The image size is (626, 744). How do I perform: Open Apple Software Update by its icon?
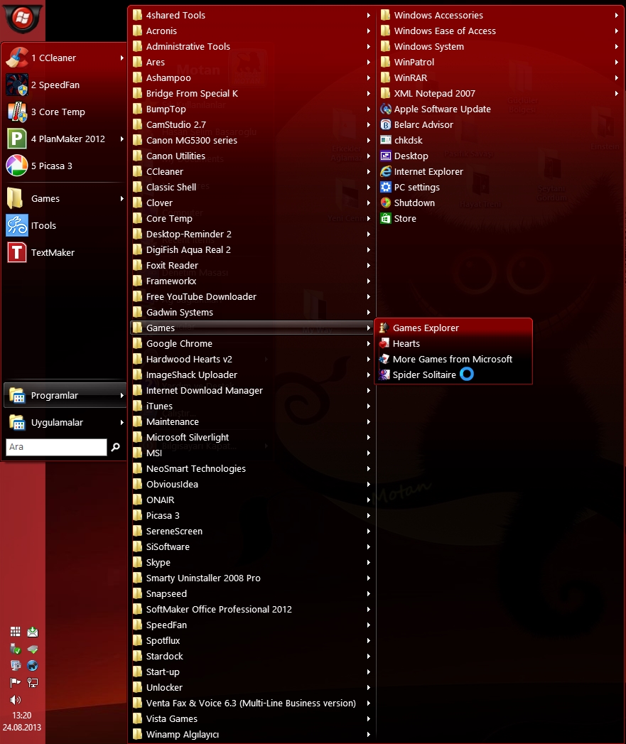coord(386,109)
